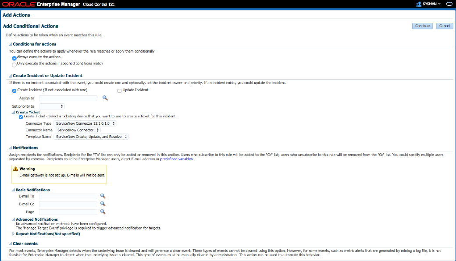Click the SYSMAN user icon
Screen dimensions: 456x261
[x=418, y=4]
